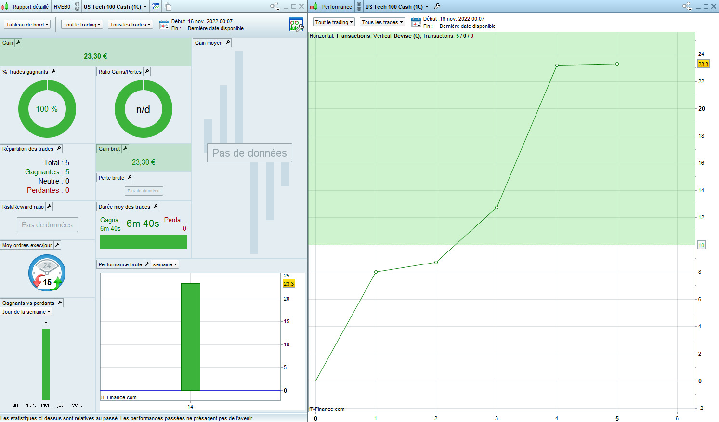Open Tout le trading dropdown in Rapport détaillé
The height and width of the screenshot is (422, 719).
pyautogui.click(x=82, y=25)
